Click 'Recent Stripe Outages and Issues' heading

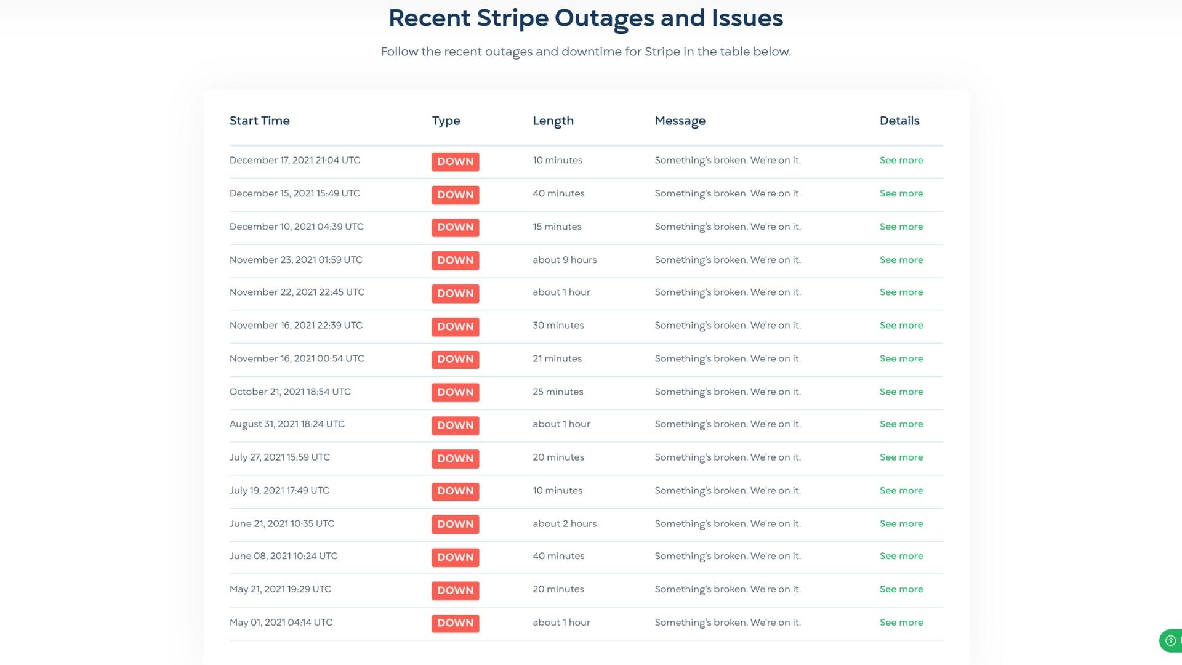point(586,18)
